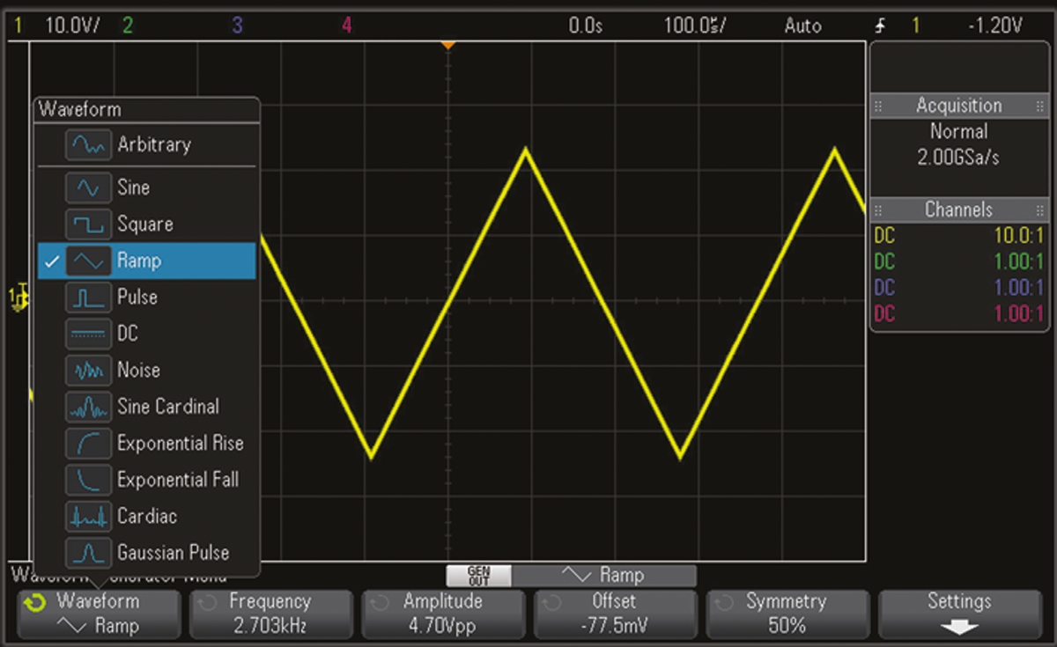Expand the Acquisition panel header

tap(958, 106)
